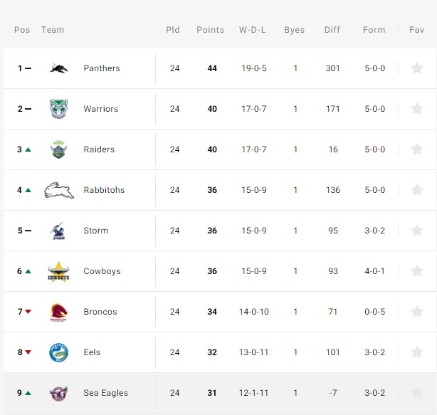Open the Rabbitohs team name link
Viewport: 437px width, 415px height.
[104, 190]
